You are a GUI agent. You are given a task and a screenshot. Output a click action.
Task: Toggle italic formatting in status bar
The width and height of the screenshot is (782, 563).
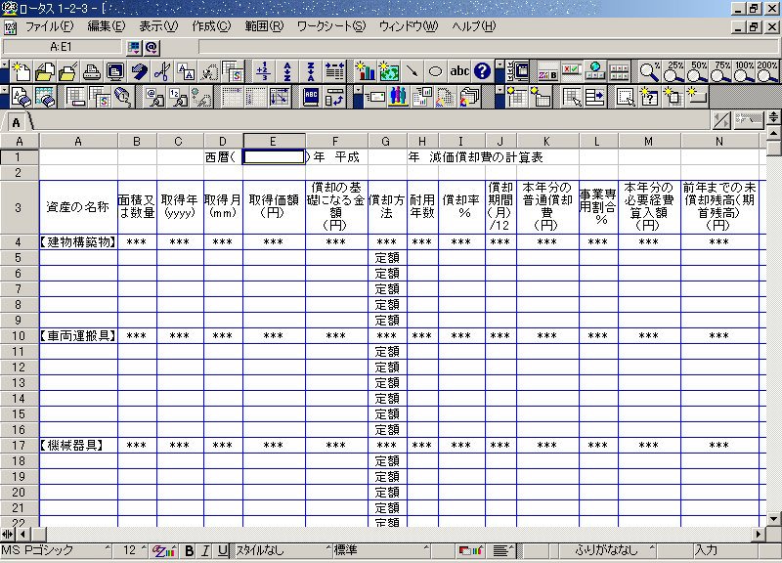206,551
